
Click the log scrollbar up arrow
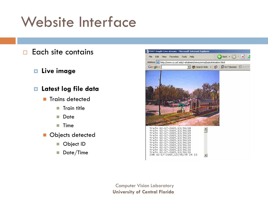(x=206, y=129)
